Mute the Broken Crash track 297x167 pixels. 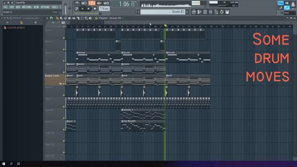pos(64,83)
